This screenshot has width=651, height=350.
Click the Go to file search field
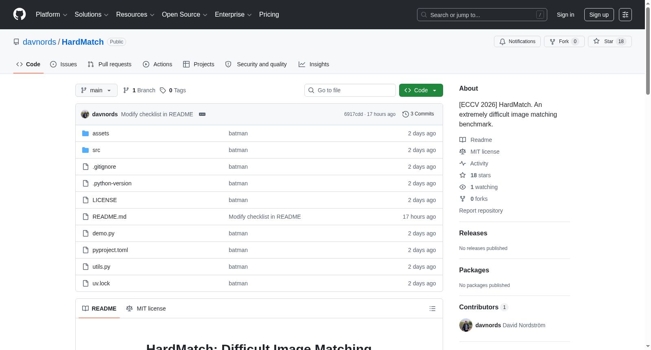[x=350, y=90]
